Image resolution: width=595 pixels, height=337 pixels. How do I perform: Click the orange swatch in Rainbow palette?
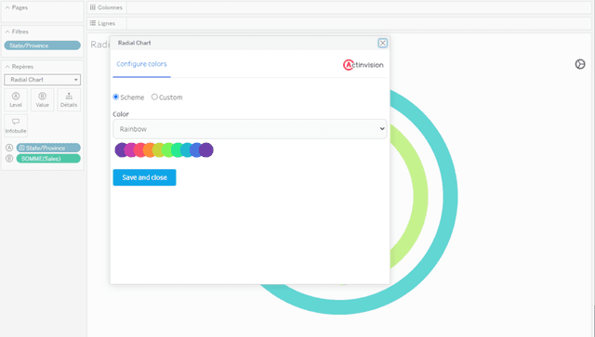[x=150, y=150]
